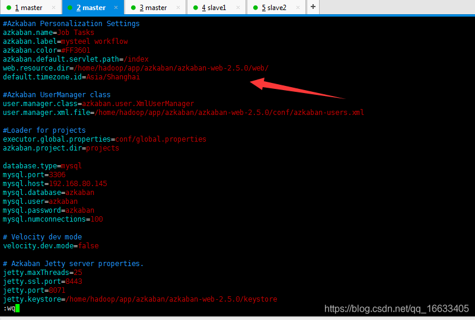The width and height of the screenshot is (475, 320).
Task: Close the 5 slave2 tab
Action: point(298,8)
